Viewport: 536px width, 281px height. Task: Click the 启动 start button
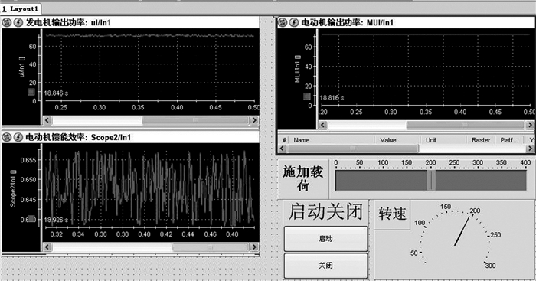[325, 239]
